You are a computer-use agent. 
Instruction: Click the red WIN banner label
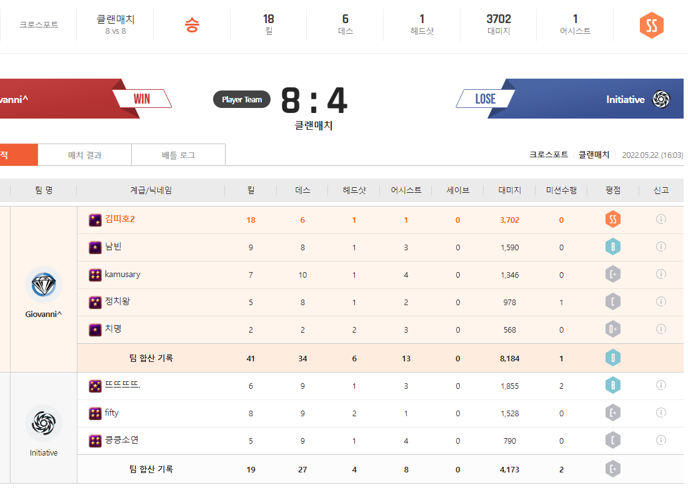pyautogui.click(x=142, y=99)
